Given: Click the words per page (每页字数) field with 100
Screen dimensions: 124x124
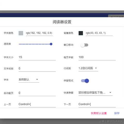Looking at the screenshot, I should tap(97, 57).
